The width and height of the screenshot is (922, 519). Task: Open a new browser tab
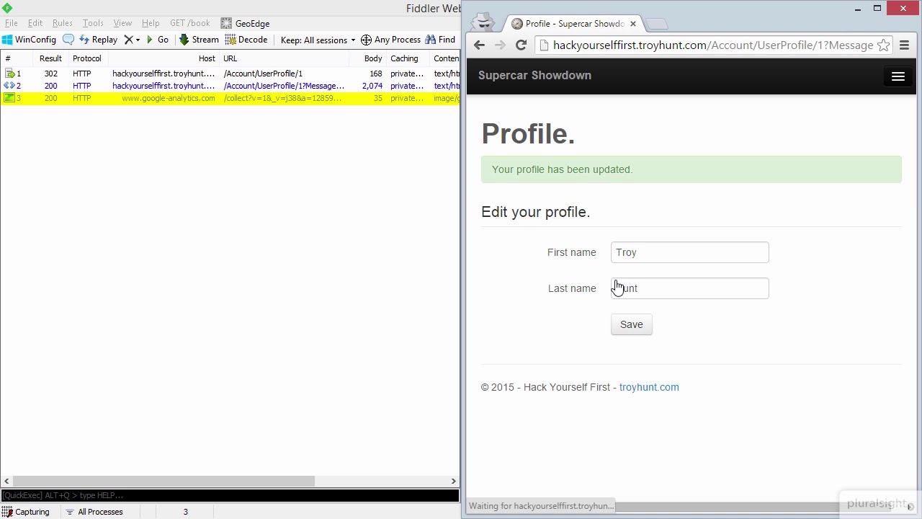coord(657,25)
